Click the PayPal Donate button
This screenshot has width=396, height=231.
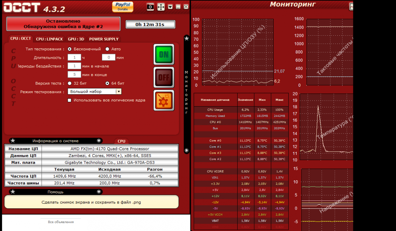click(123, 7)
